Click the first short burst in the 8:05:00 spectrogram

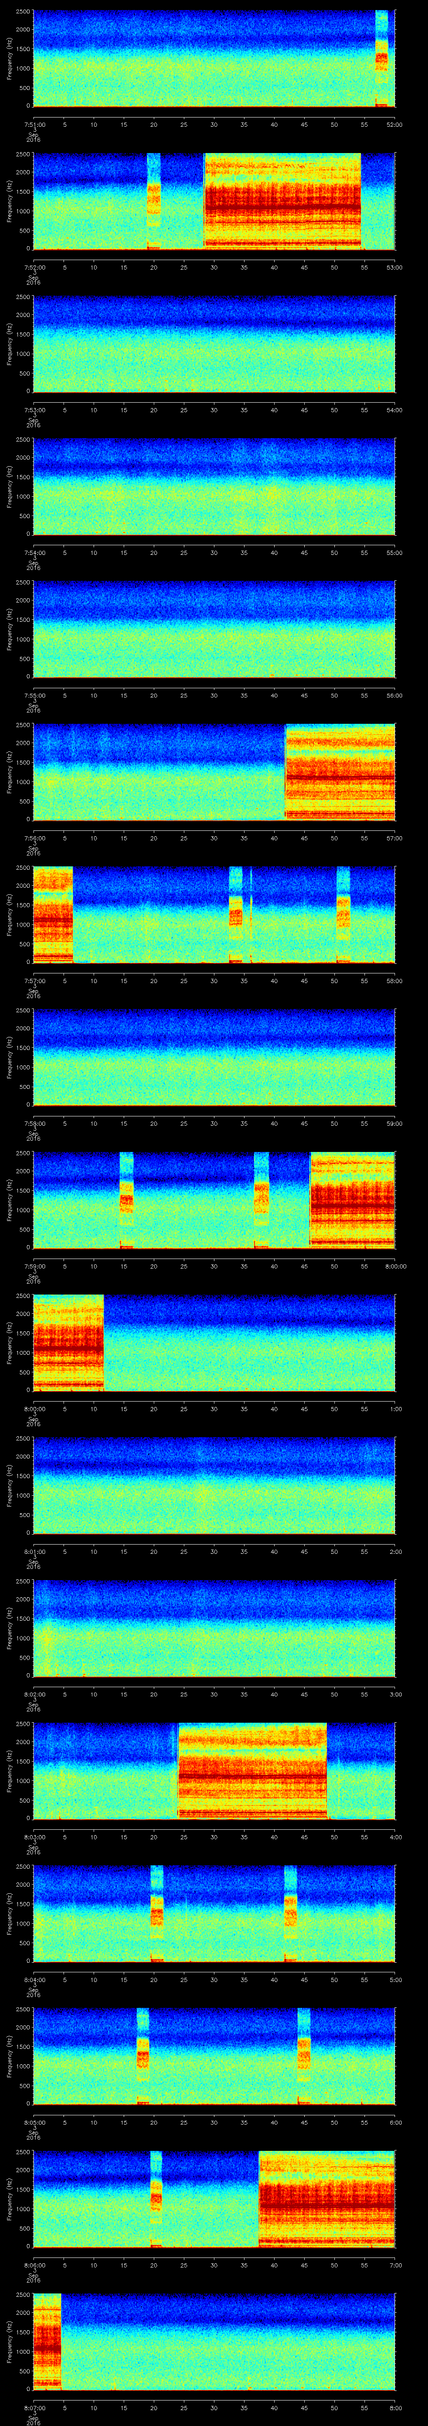(143, 2055)
